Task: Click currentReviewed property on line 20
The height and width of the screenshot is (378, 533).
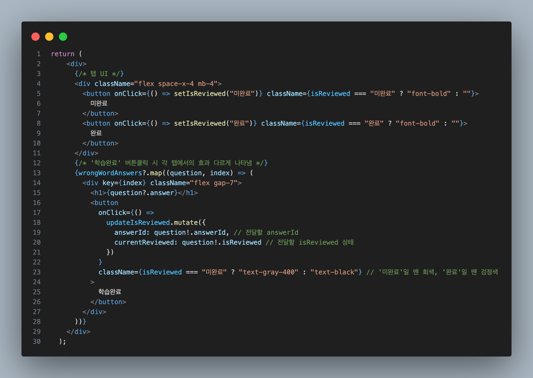Action: 144,242
